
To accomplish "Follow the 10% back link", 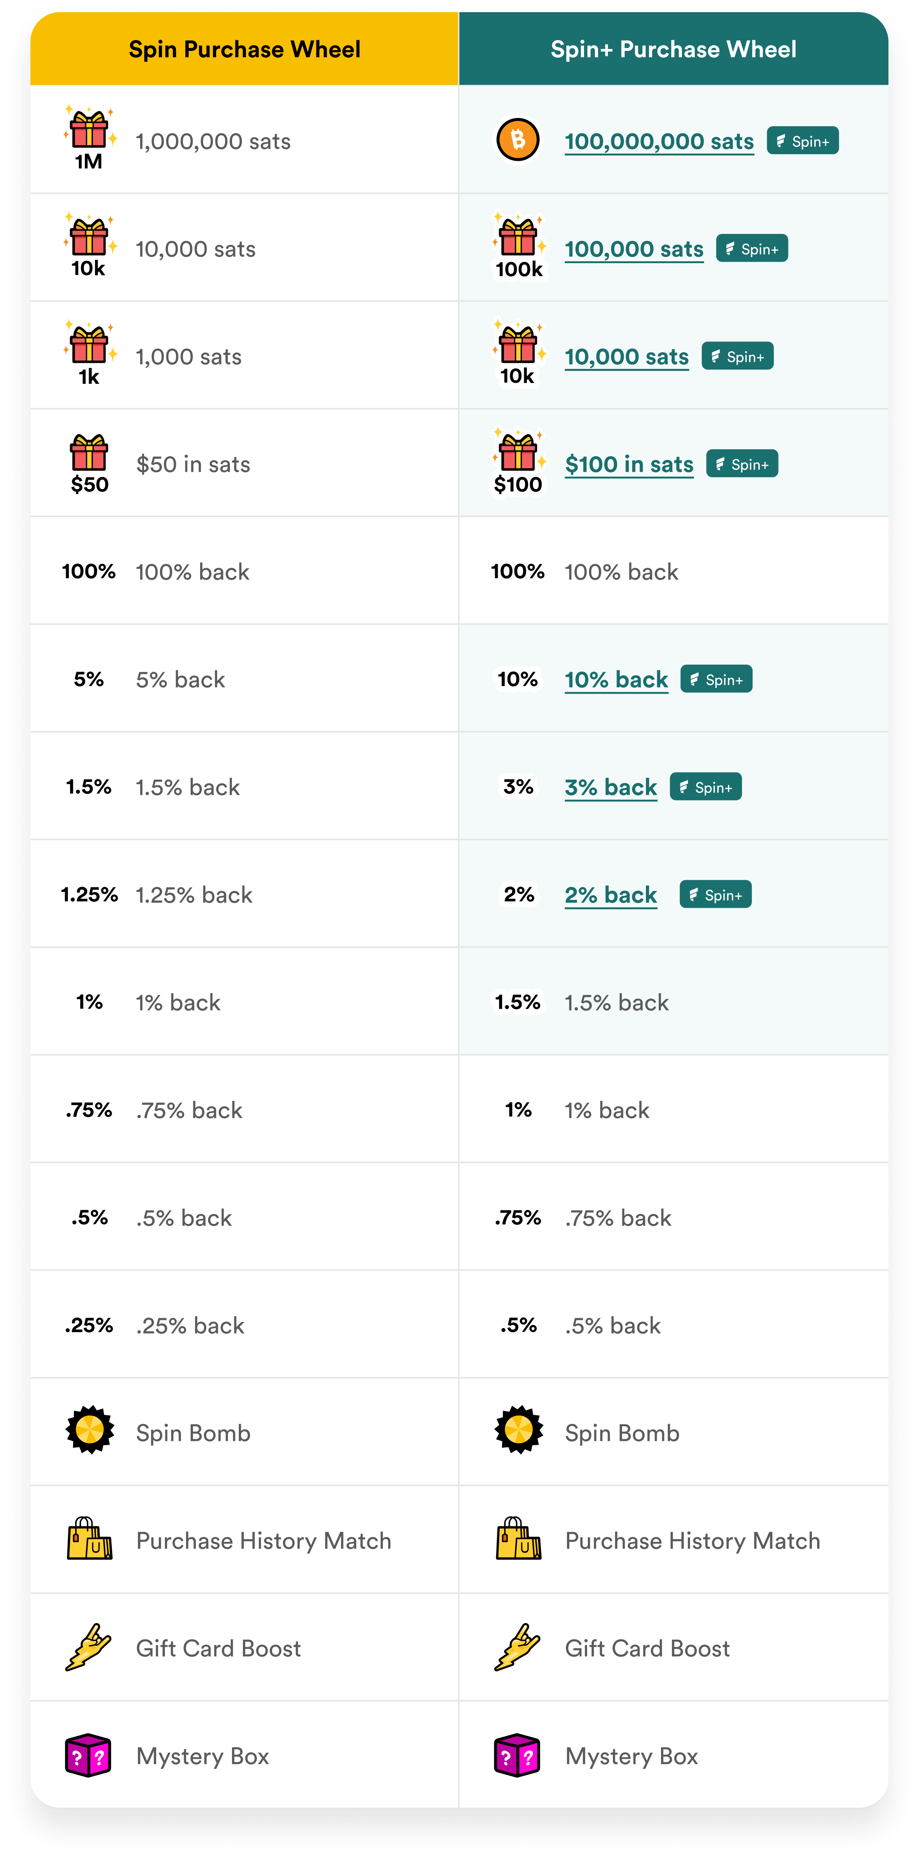I will click(x=616, y=679).
